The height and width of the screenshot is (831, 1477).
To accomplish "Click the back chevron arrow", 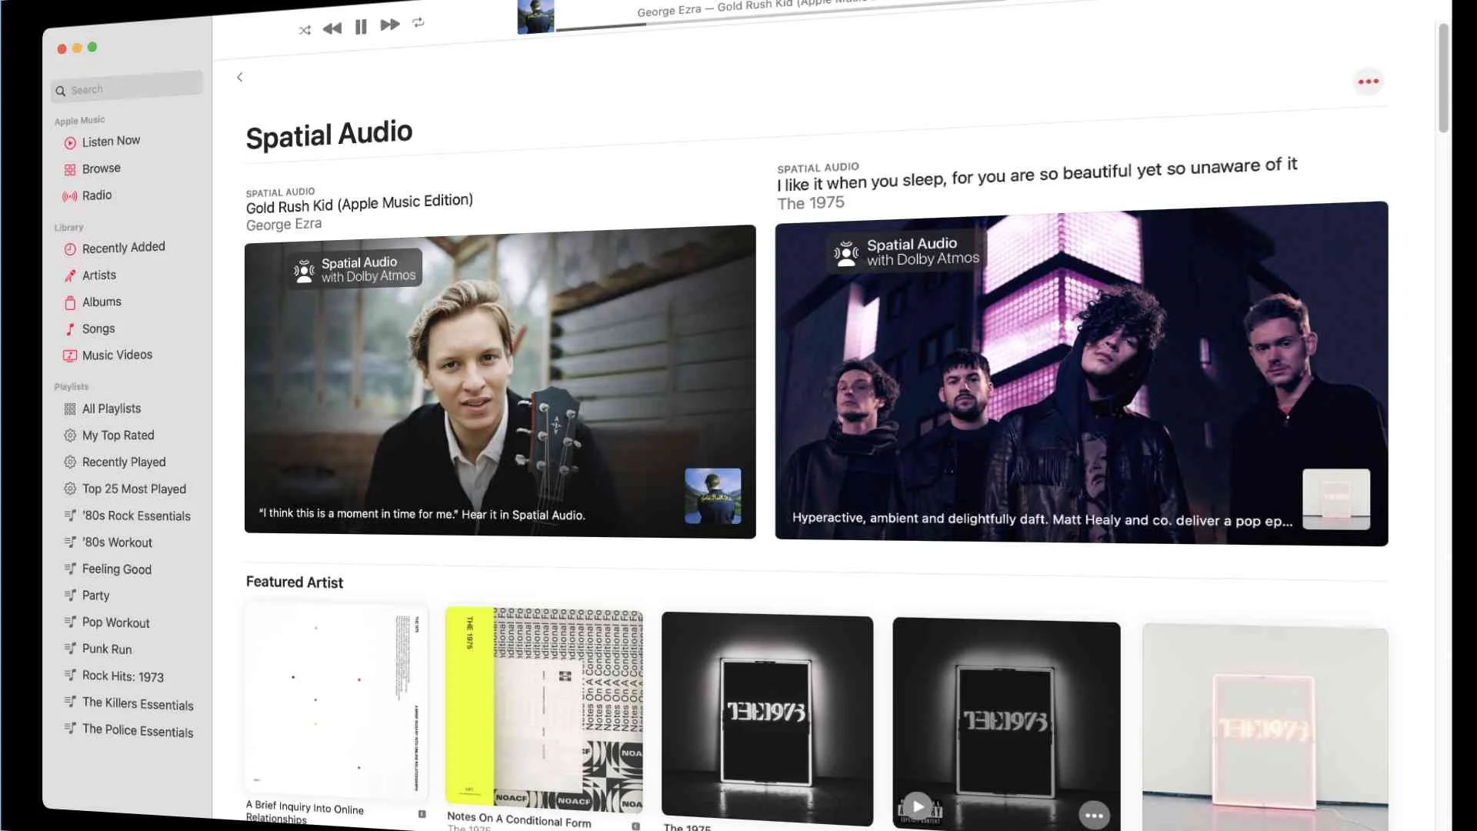I will 240,77.
